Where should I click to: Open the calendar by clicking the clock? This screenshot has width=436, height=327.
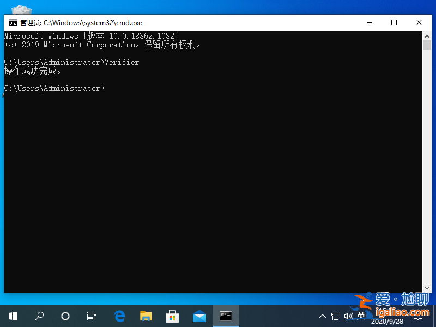coord(387,316)
